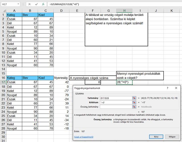182x142 pixels.
Task: Close the Függvényargumentumok dialog
Action: point(176,88)
